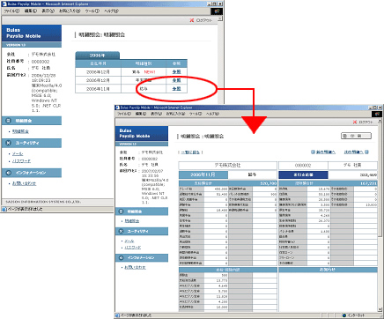Open パスワード link in back window sidebar
Viewport: 384px width, 319px height.
tap(21, 161)
